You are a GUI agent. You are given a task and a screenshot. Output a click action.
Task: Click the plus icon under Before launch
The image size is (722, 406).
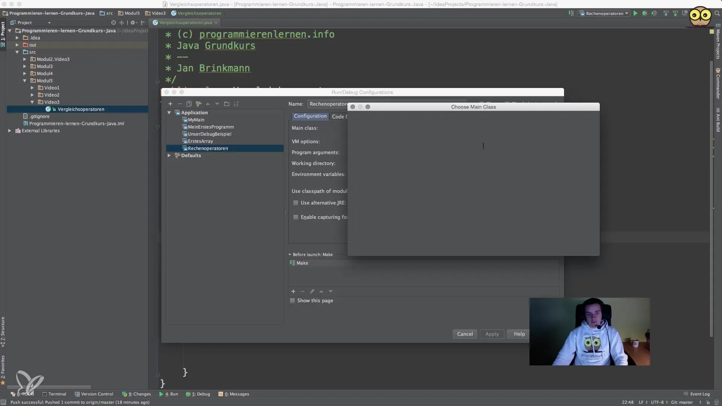tap(293, 291)
